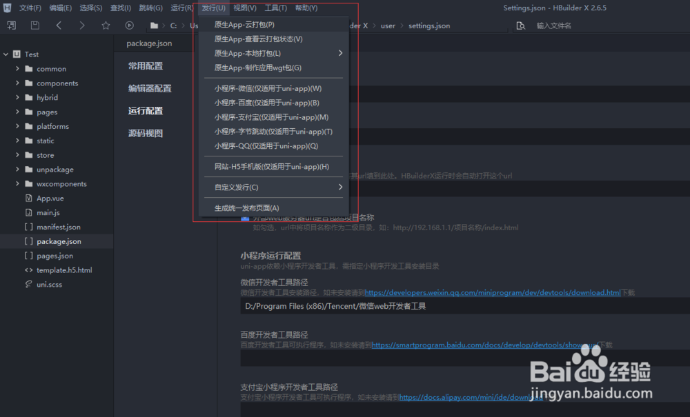
Task: Open the 帮助(Y) menu
Action: (x=306, y=8)
